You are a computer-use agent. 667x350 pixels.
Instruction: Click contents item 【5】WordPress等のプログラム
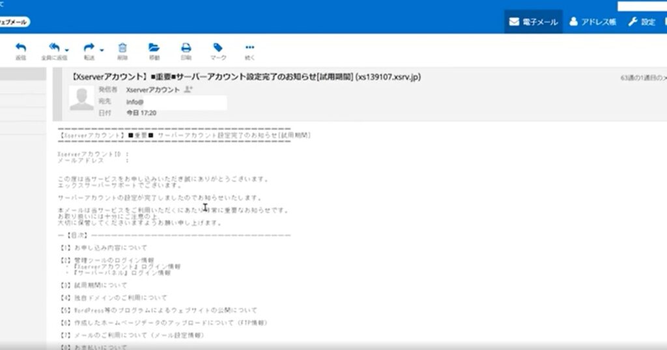pyautogui.click(x=158, y=310)
